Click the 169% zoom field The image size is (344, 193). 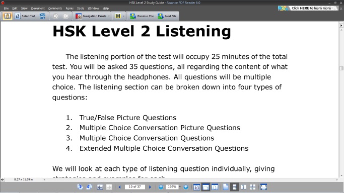pyautogui.click(x=172, y=186)
